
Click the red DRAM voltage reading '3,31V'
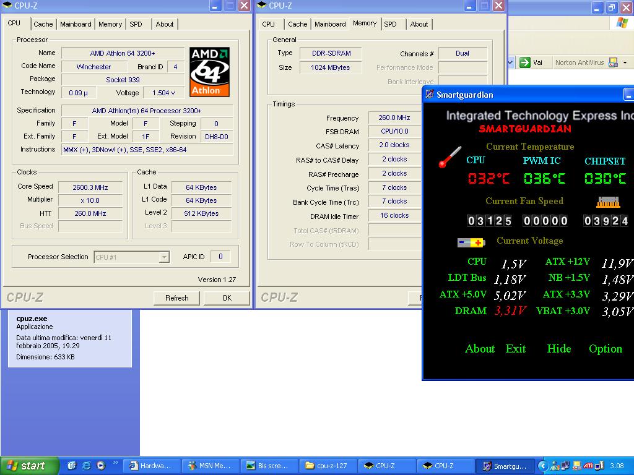[x=510, y=311]
